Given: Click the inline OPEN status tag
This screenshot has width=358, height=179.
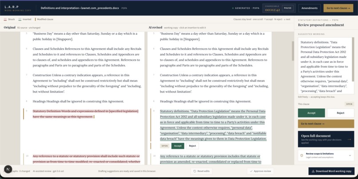Looking at the screenshot, I should (x=165, y=146).
